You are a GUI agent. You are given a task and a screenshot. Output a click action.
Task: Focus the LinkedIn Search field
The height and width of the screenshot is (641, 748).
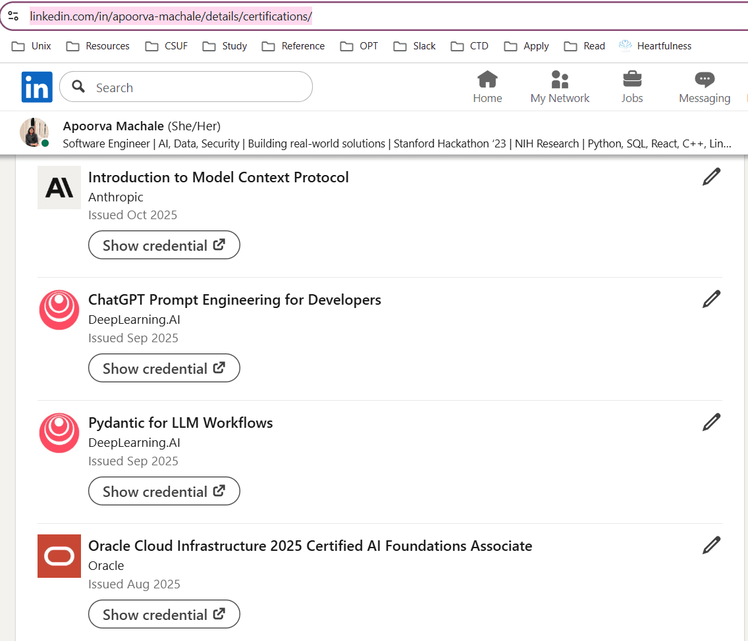pos(186,87)
